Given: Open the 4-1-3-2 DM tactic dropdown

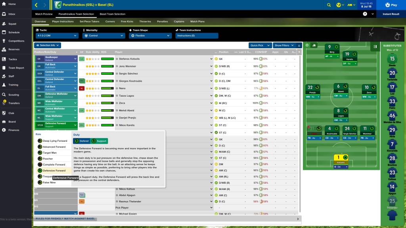Looking at the screenshot, I should (56, 36).
